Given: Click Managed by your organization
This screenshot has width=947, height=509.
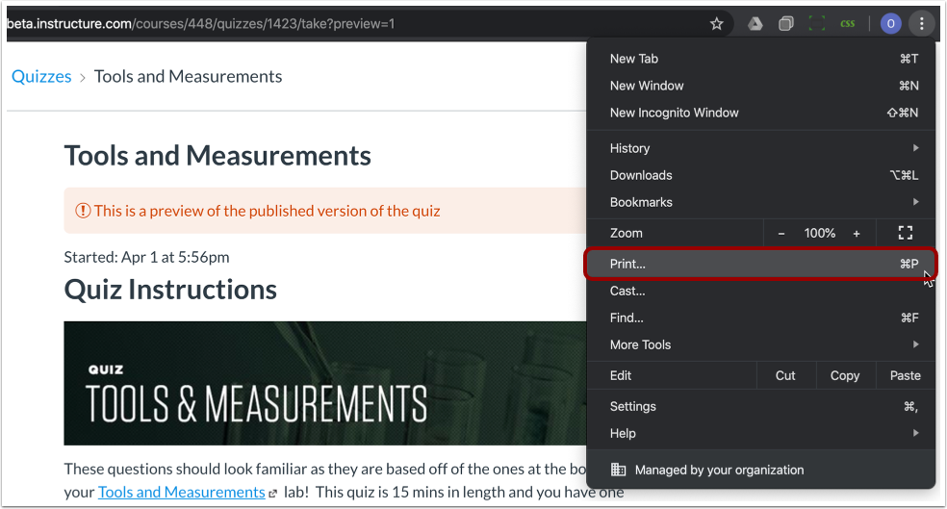Looking at the screenshot, I should 760,470.
